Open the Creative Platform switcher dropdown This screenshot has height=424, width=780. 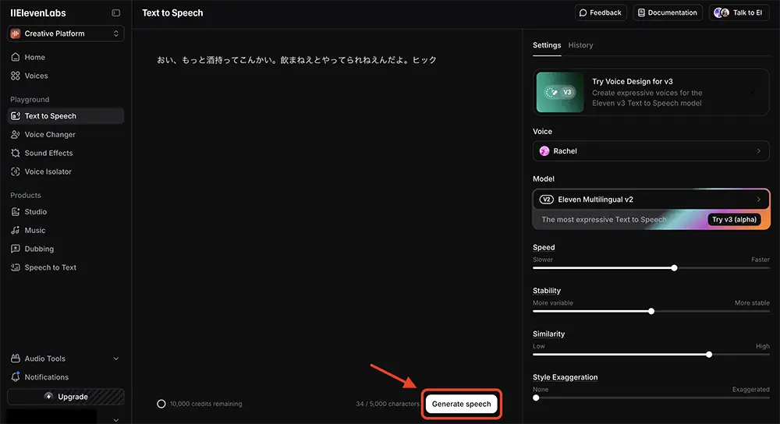(66, 34)
